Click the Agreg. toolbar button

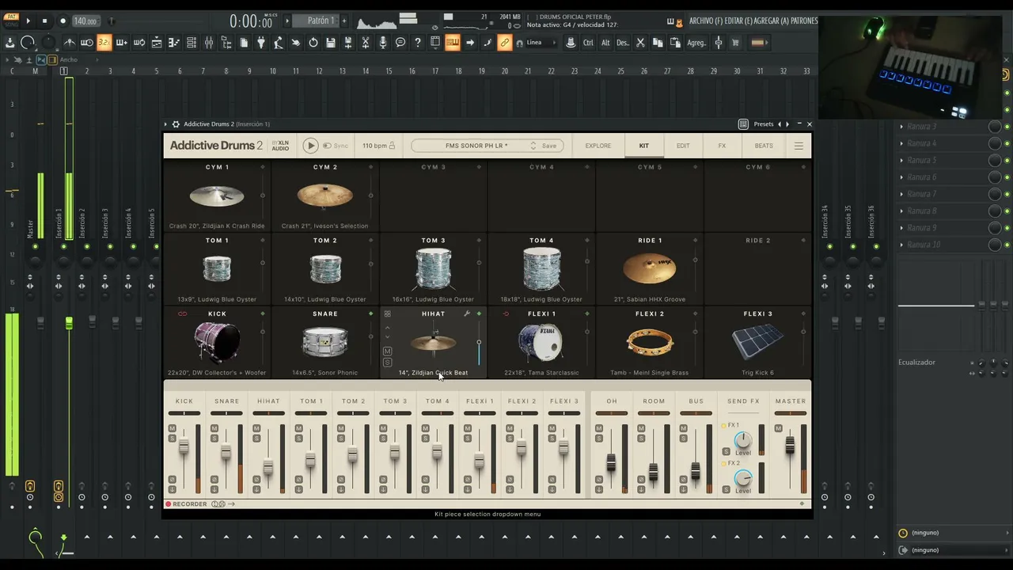696,43
